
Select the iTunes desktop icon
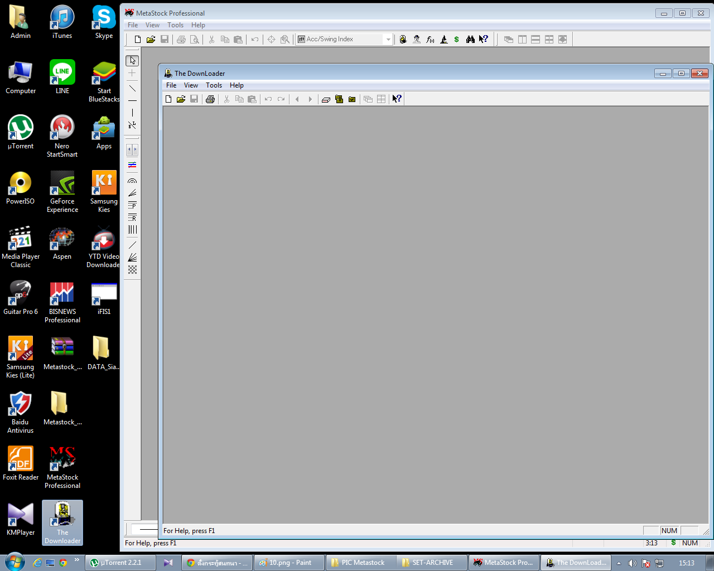(x=62, y=22)
